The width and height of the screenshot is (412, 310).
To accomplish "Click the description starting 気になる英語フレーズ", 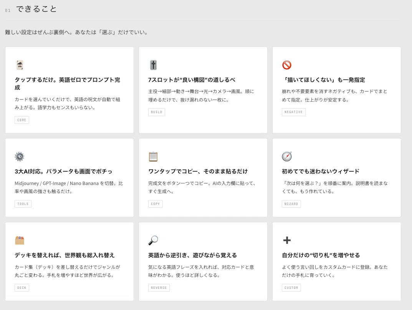I will 201,271.
